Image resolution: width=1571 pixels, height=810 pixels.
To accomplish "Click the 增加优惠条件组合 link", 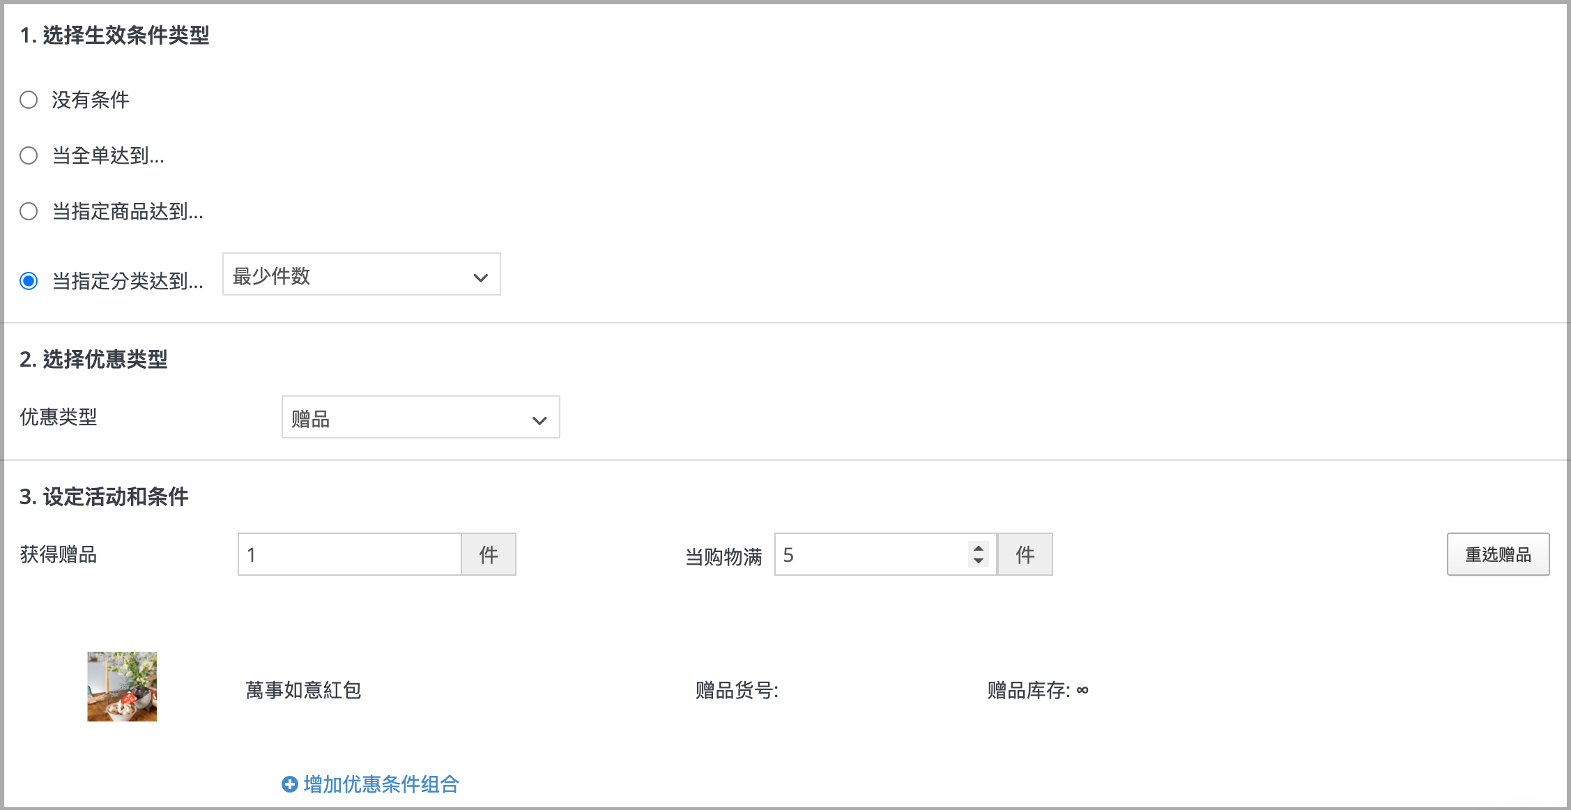I will click(381, 784).
